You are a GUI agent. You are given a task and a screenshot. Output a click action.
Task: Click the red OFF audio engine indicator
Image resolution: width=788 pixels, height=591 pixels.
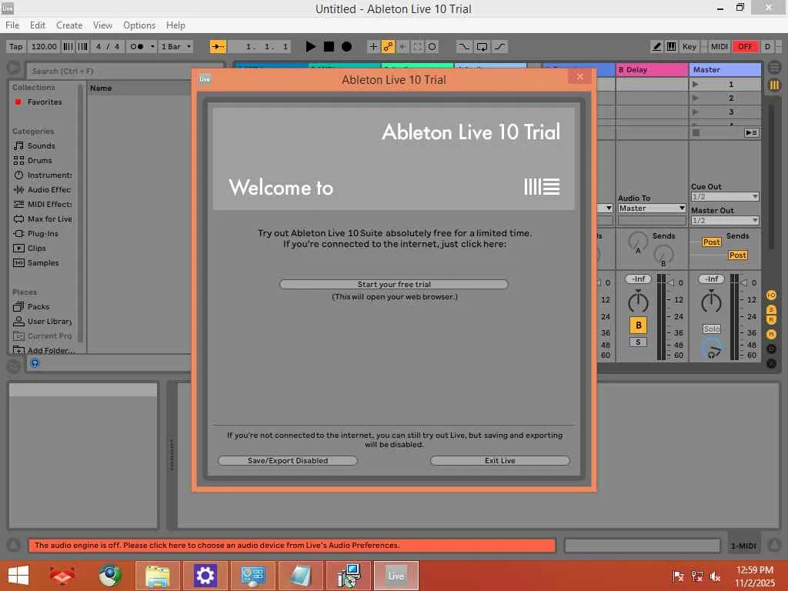[x=745, y=47]
